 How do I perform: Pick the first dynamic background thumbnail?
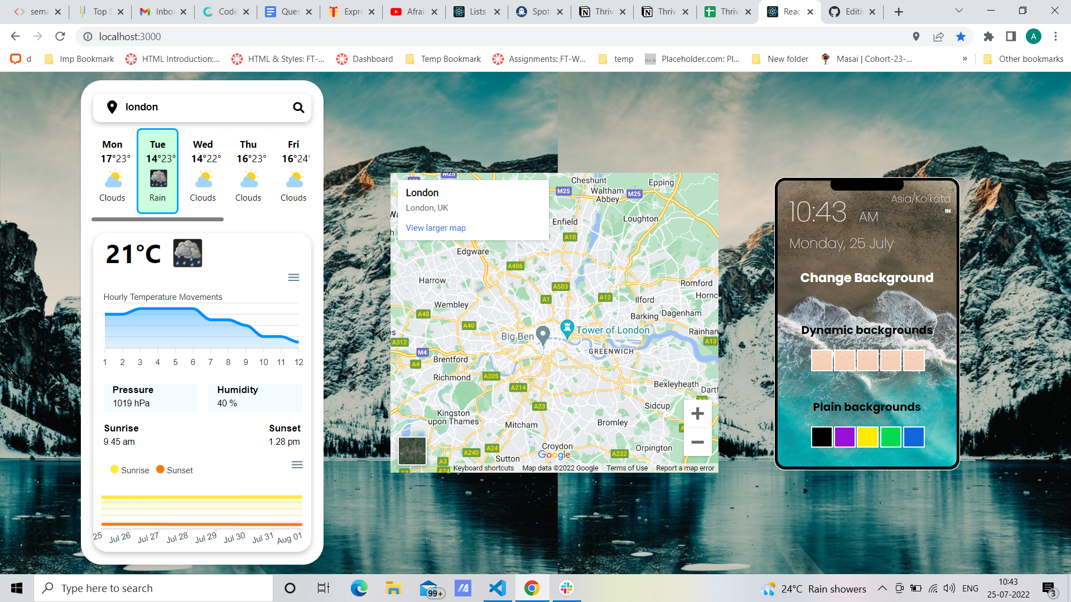(822, 361)
